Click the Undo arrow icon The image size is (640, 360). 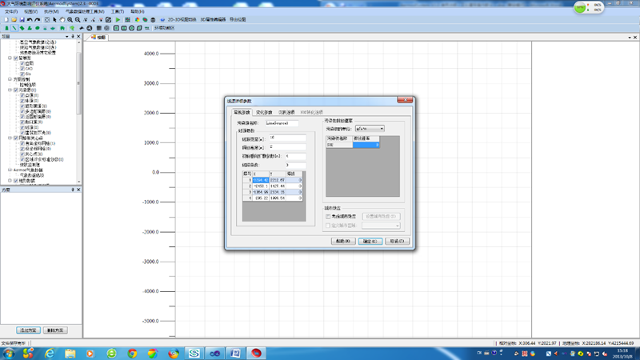click(x=30, y=20)
